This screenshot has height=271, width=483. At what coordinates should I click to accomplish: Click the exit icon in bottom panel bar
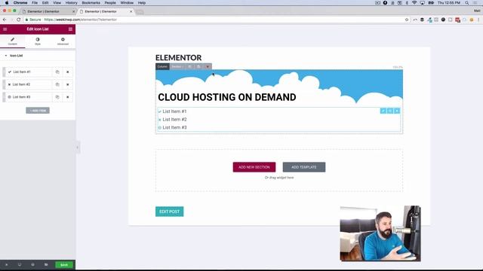tap(6, 265)
